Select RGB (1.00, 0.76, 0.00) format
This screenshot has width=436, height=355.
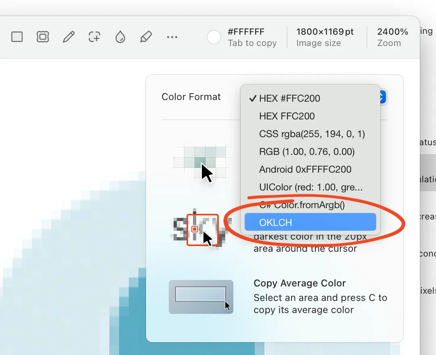[310, 152]
